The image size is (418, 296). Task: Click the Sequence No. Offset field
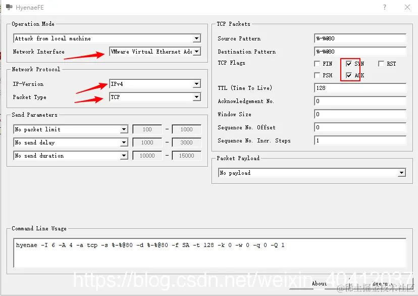coord(360,127)
